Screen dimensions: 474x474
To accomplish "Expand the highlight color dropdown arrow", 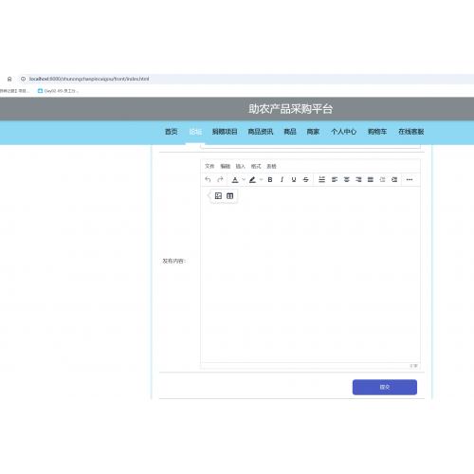I will [x=261, y=179].
